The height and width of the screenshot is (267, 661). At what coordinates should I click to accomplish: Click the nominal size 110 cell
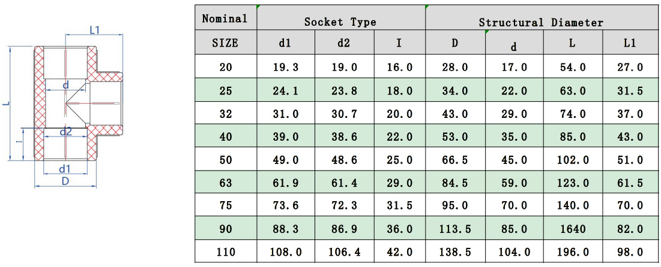coord(225,252)
